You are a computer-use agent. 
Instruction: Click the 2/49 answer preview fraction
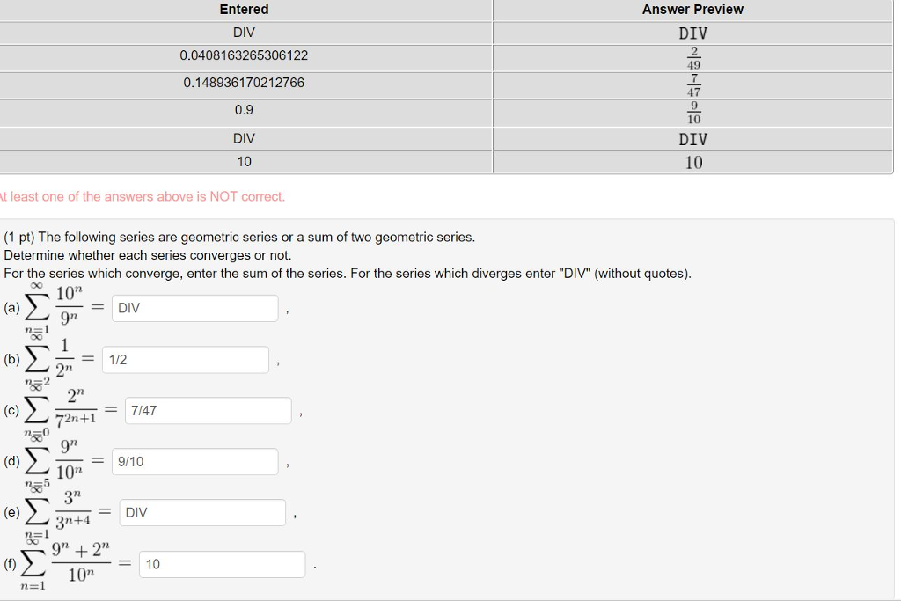point(693,56)
